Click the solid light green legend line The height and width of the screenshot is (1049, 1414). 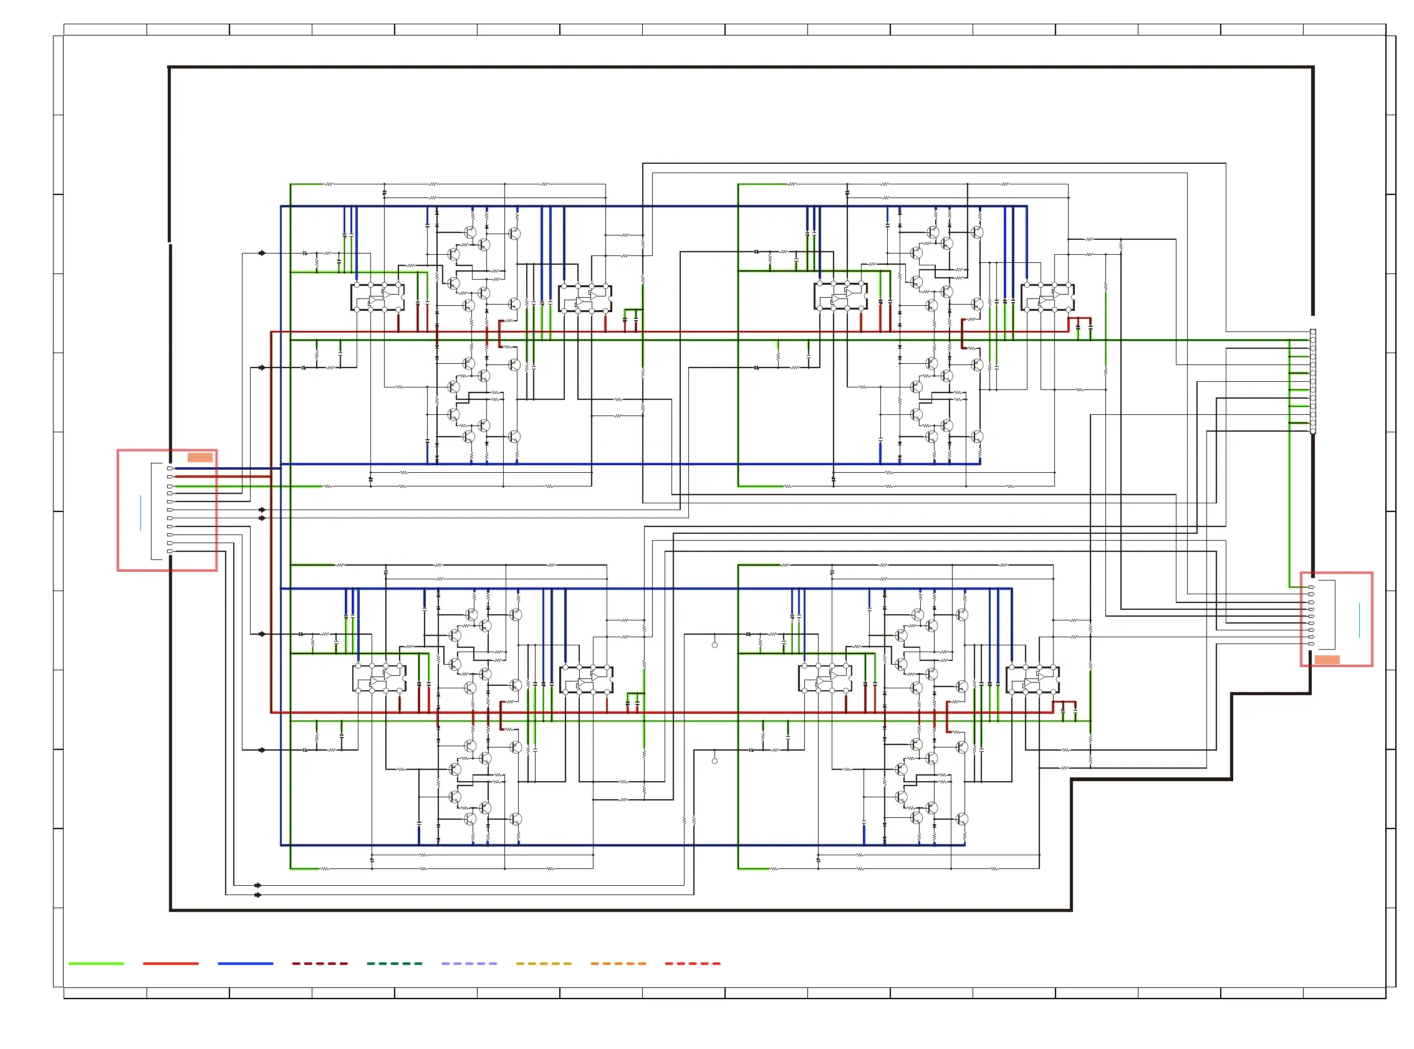[96, 964]
